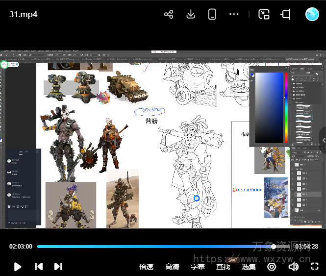Download the video using the download icon
The height and width of the screenshot is (276, 326).
tap(191, 14)
